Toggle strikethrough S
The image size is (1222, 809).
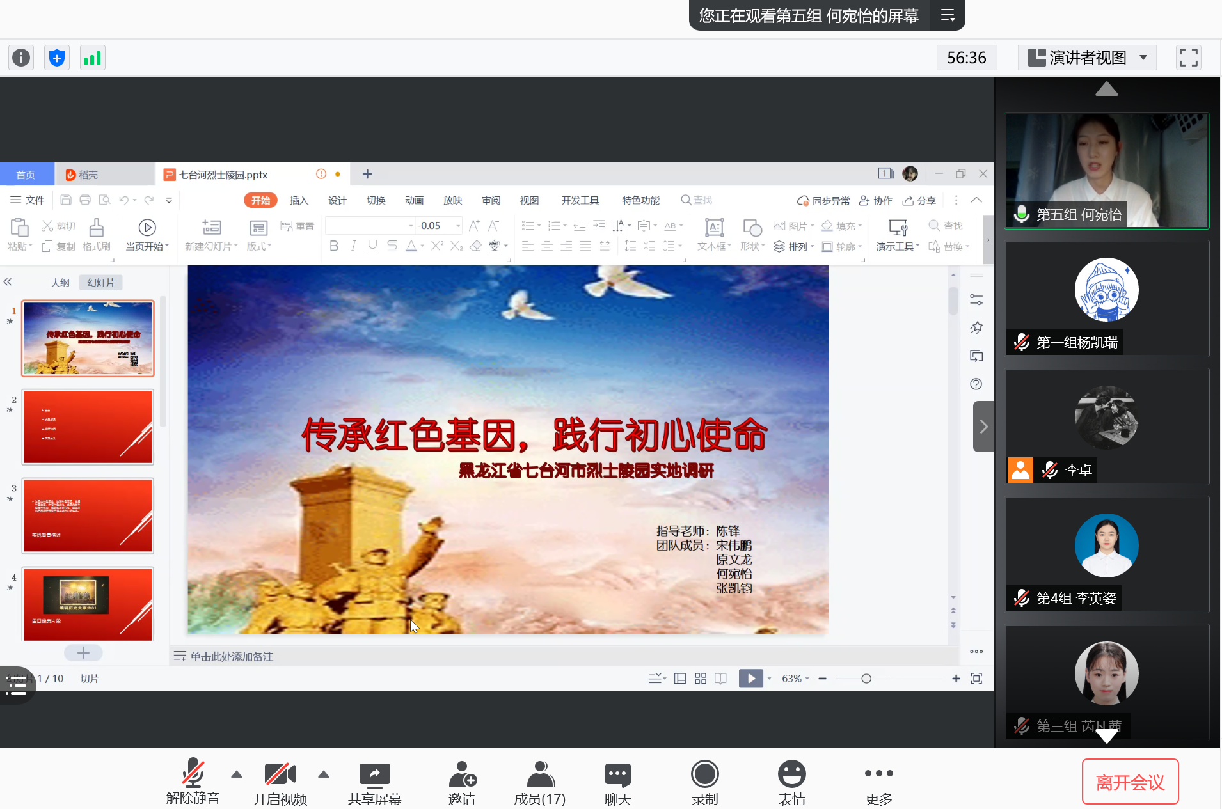click(x=392, y=246)
